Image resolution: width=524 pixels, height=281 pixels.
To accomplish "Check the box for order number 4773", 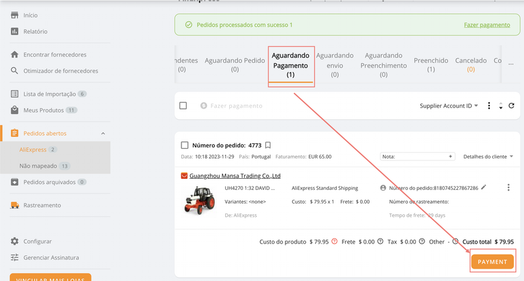I will coord(184,145).
